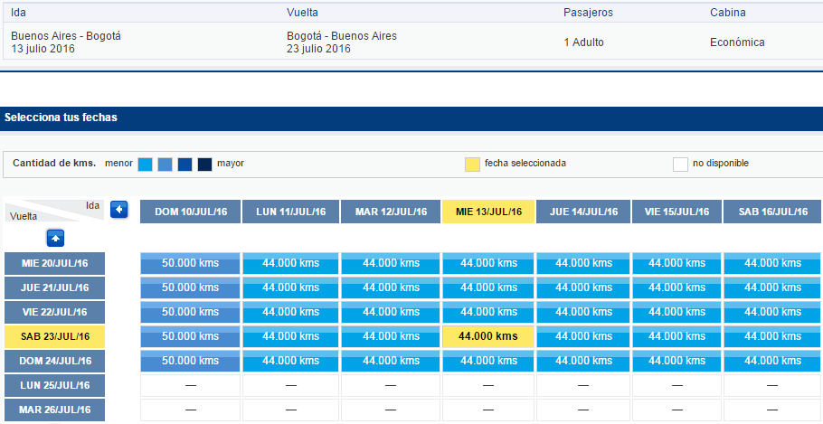The height and width of the screenshot is (424, 823).
Task: Click the white no disponible swatch
Action: (x=680, y=165)
